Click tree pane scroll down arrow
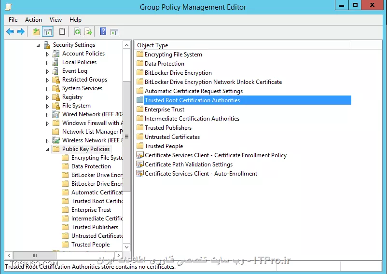The width and height of the screenshot is (387, 274). pos(126,247)
